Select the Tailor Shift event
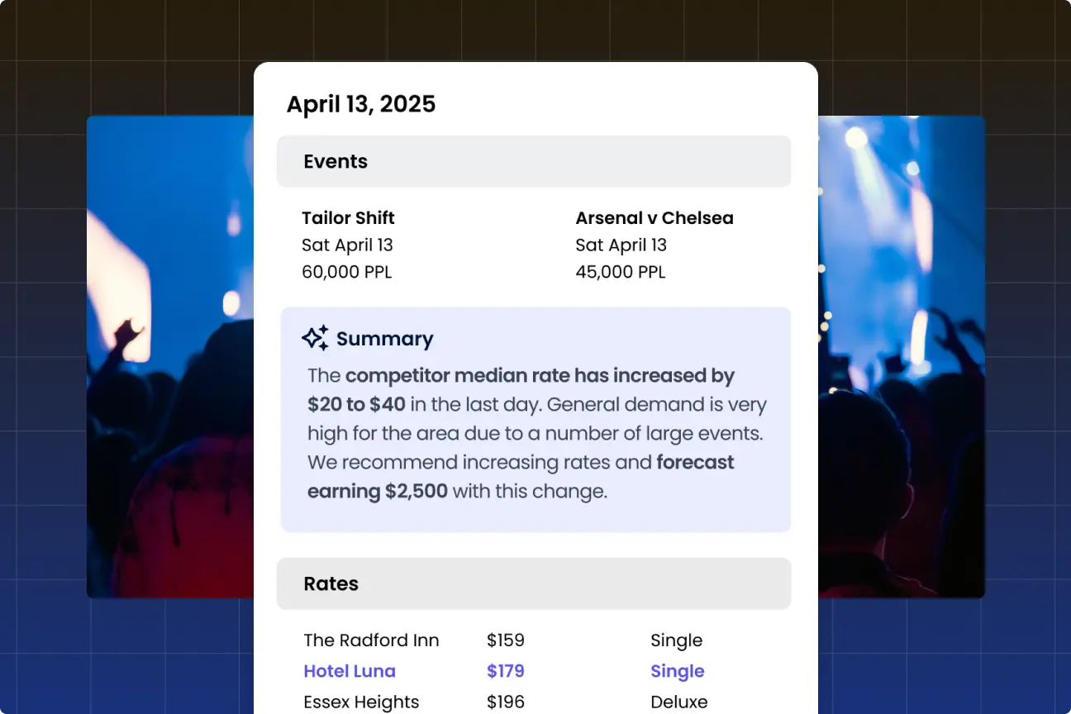This screenshot has height=714, width=1071. click(348, 218)
